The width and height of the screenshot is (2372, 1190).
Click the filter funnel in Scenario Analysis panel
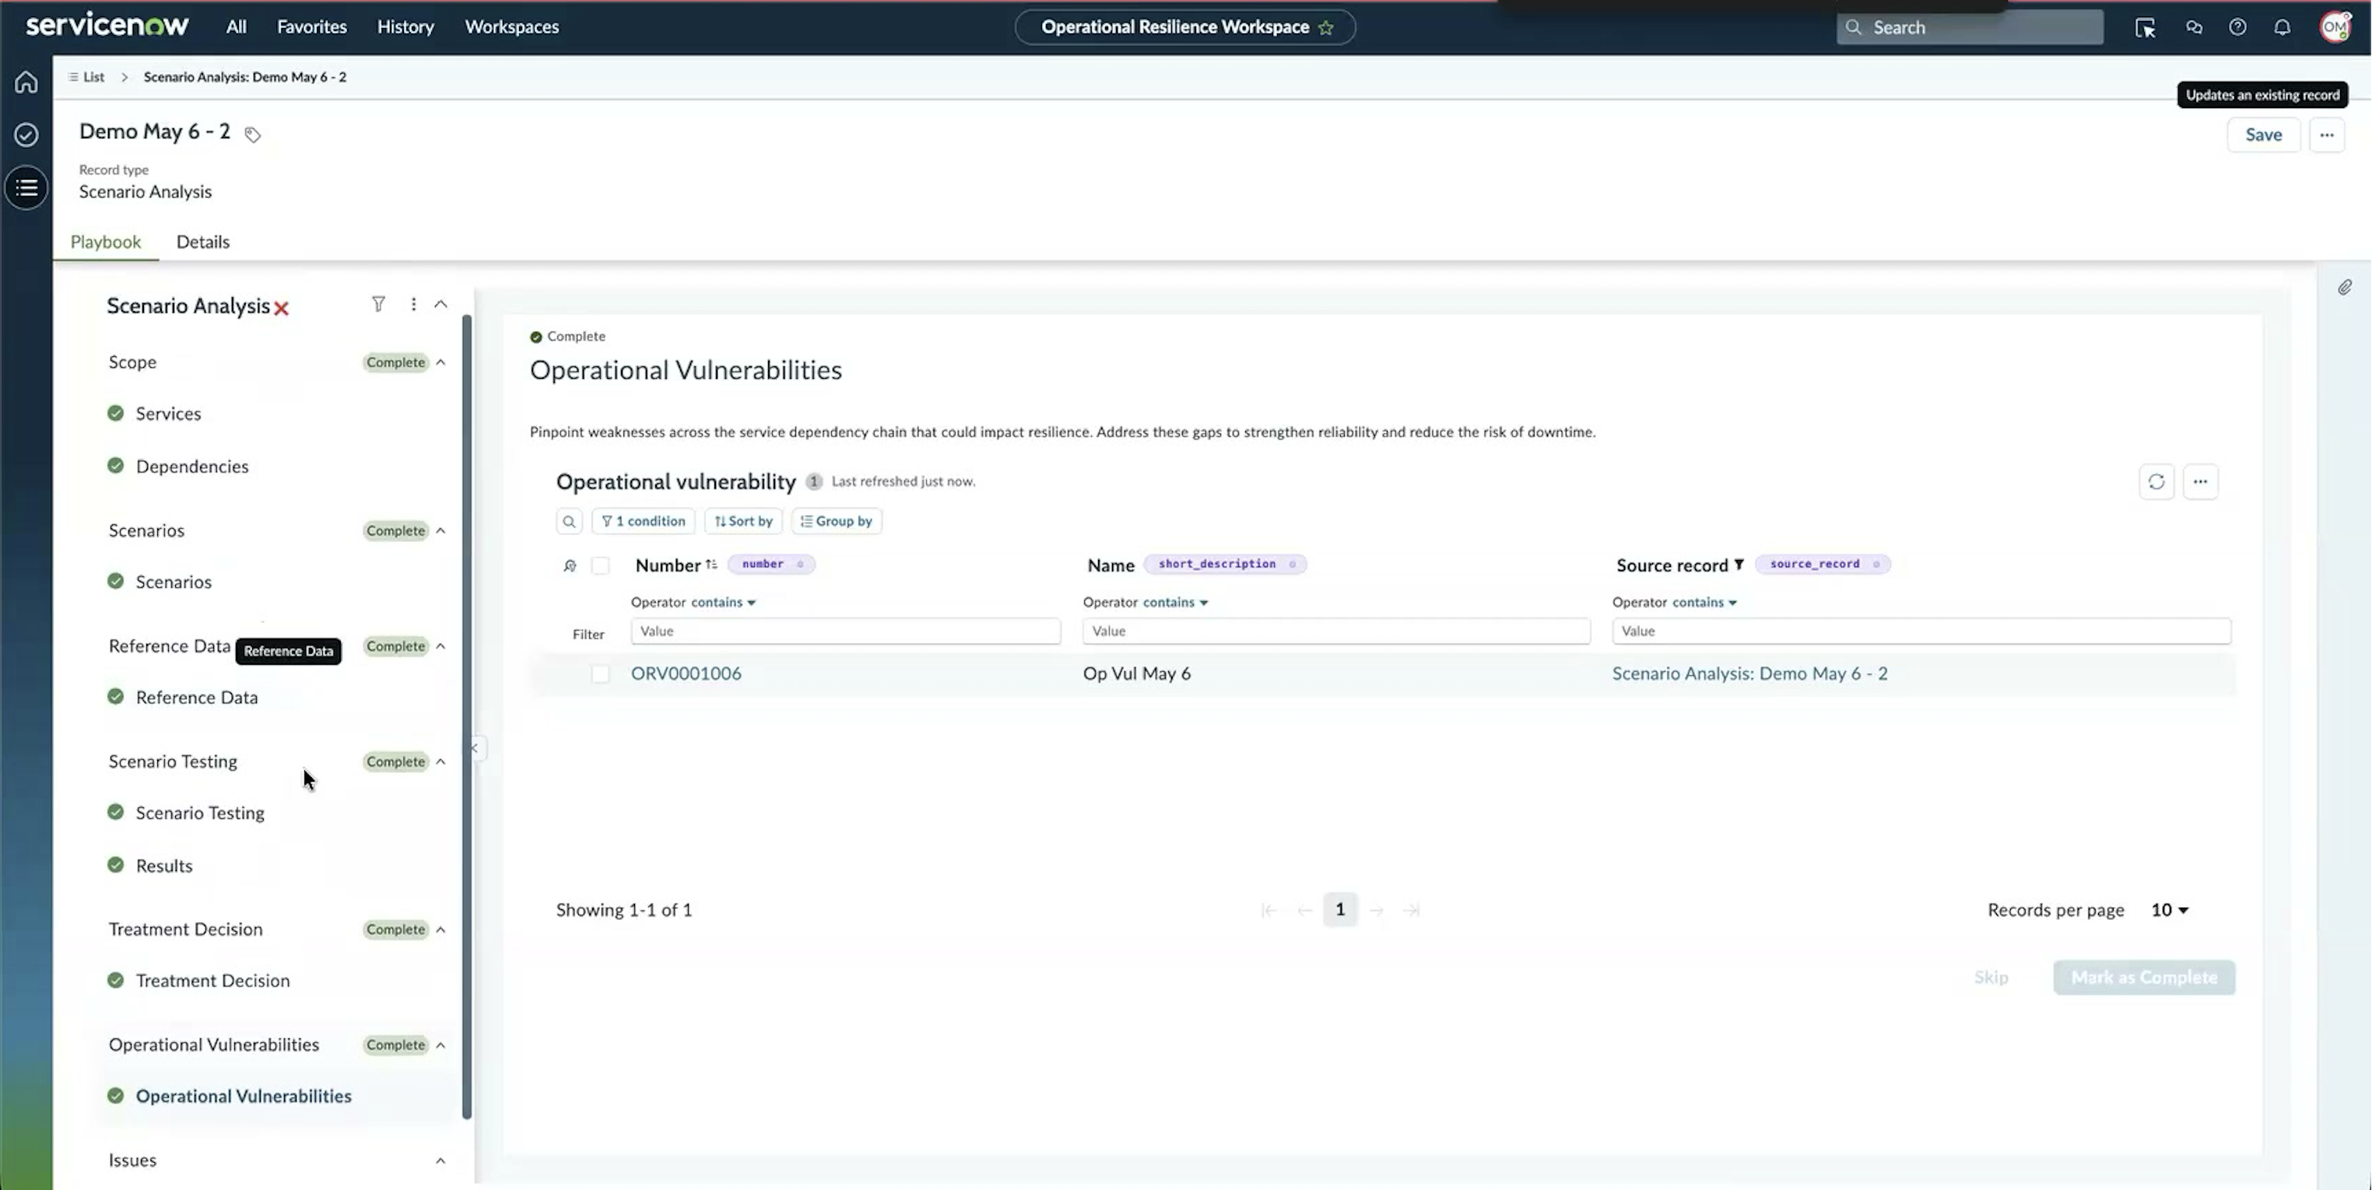click(378, 303)
